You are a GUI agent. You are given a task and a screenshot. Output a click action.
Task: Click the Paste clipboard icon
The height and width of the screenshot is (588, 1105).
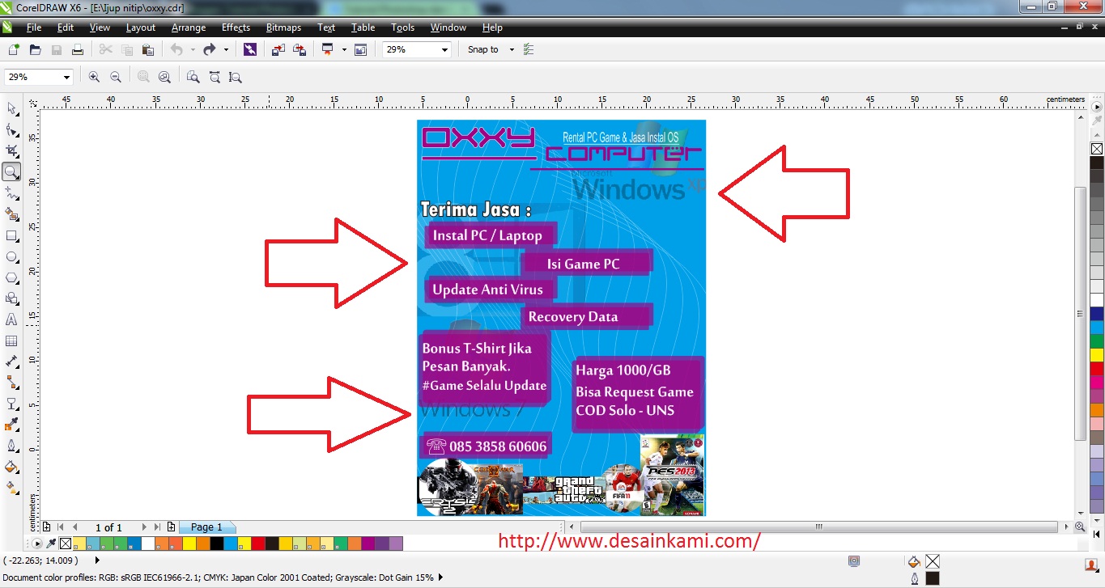coord(147,49)
